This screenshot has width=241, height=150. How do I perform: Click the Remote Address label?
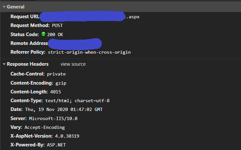pyautogui.click(x=29, y=43)
